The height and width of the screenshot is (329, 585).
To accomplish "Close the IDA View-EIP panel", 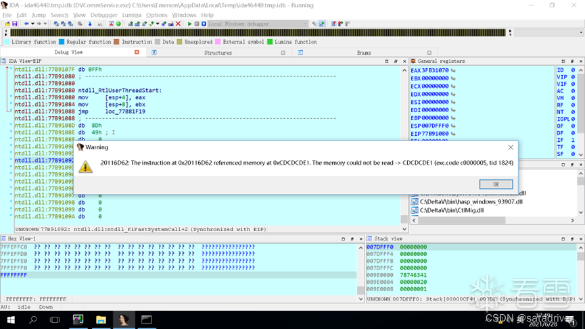I will tap(404, 61).
